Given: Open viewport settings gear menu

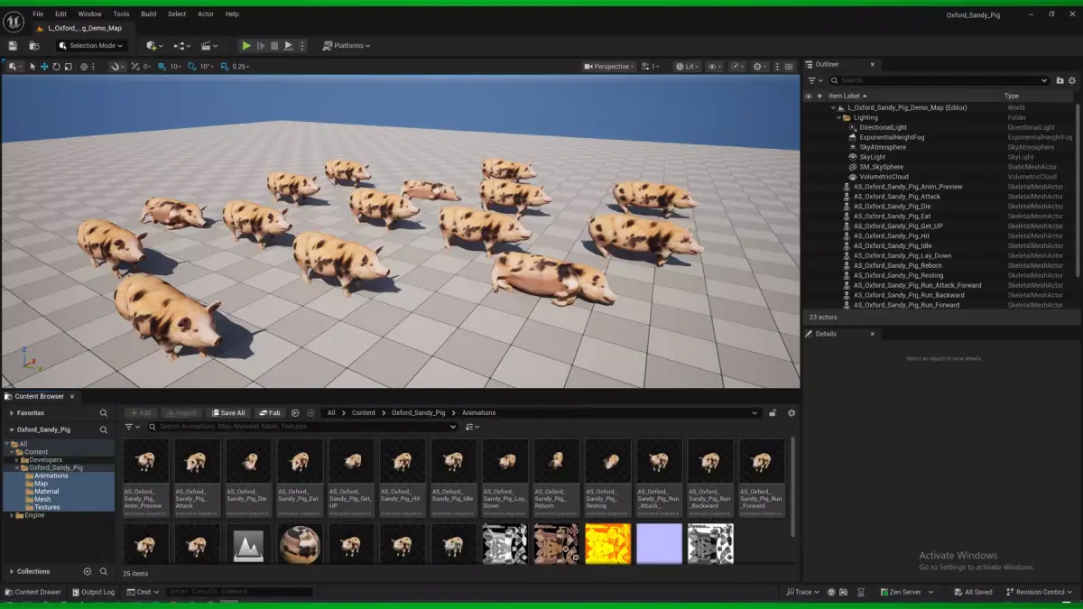Looking at the screenshot, I should 760,67.
